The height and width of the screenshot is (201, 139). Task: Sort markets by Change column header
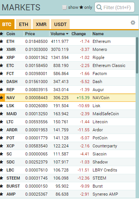[78, 34]
